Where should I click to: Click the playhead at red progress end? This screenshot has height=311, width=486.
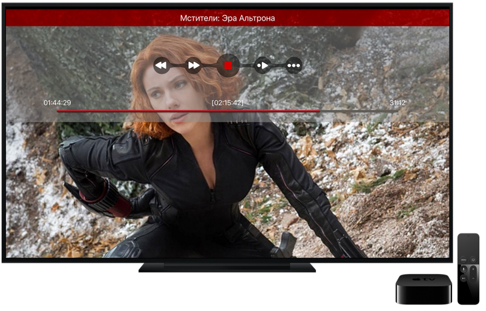coord(320,112)
